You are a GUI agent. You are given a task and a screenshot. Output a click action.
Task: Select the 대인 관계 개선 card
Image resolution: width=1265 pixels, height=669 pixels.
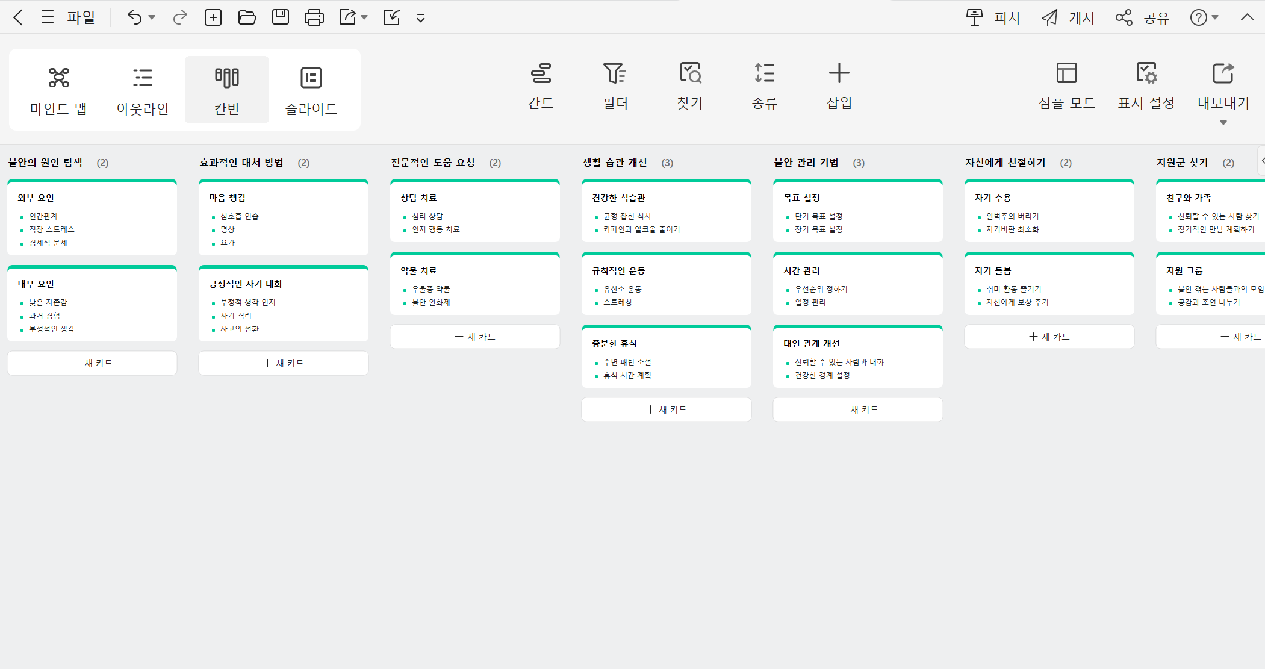[858, 356]
